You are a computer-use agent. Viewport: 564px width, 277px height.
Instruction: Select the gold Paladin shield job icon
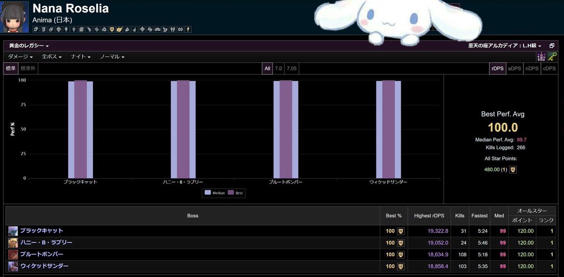coord(111,29)
